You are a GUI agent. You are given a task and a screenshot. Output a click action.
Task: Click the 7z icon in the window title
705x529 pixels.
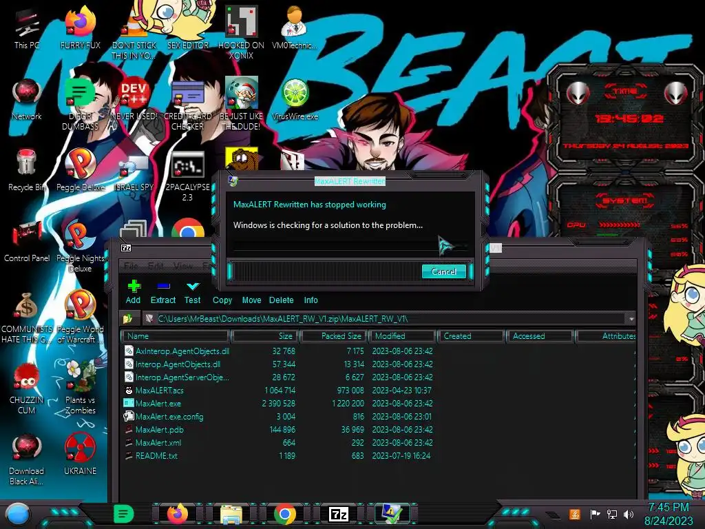point(126,248)
